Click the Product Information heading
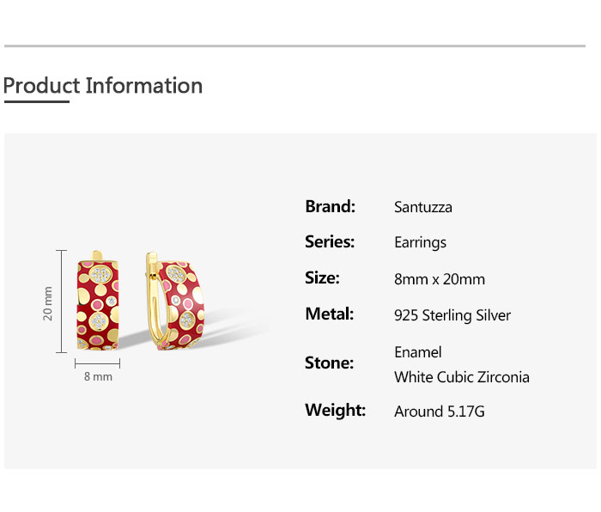 point(103,86)
